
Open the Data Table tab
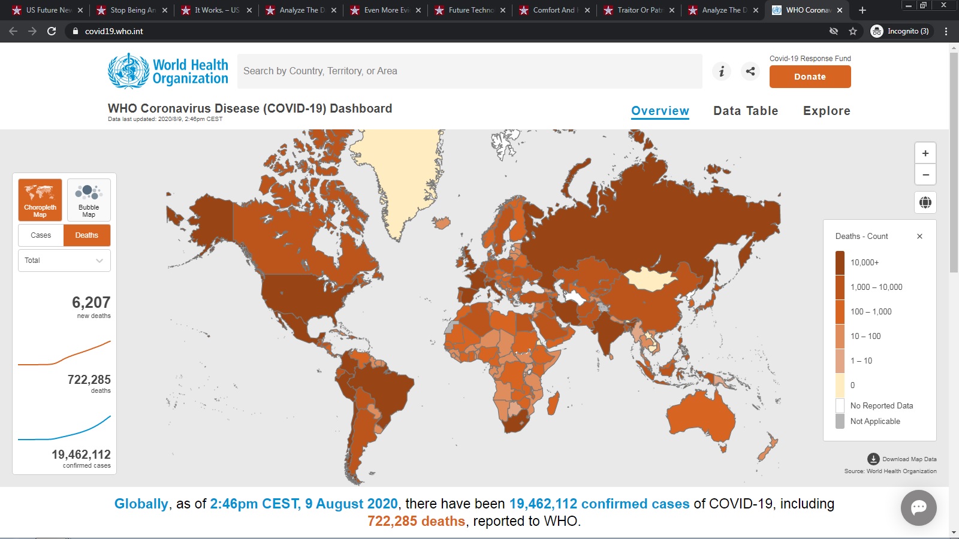point(745,111)
